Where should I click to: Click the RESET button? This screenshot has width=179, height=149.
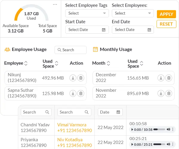(166, 24)
